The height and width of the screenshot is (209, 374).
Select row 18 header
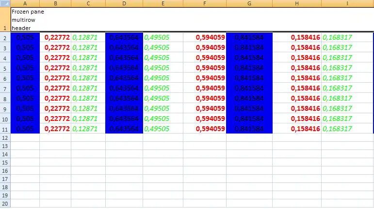pos(5,187)
